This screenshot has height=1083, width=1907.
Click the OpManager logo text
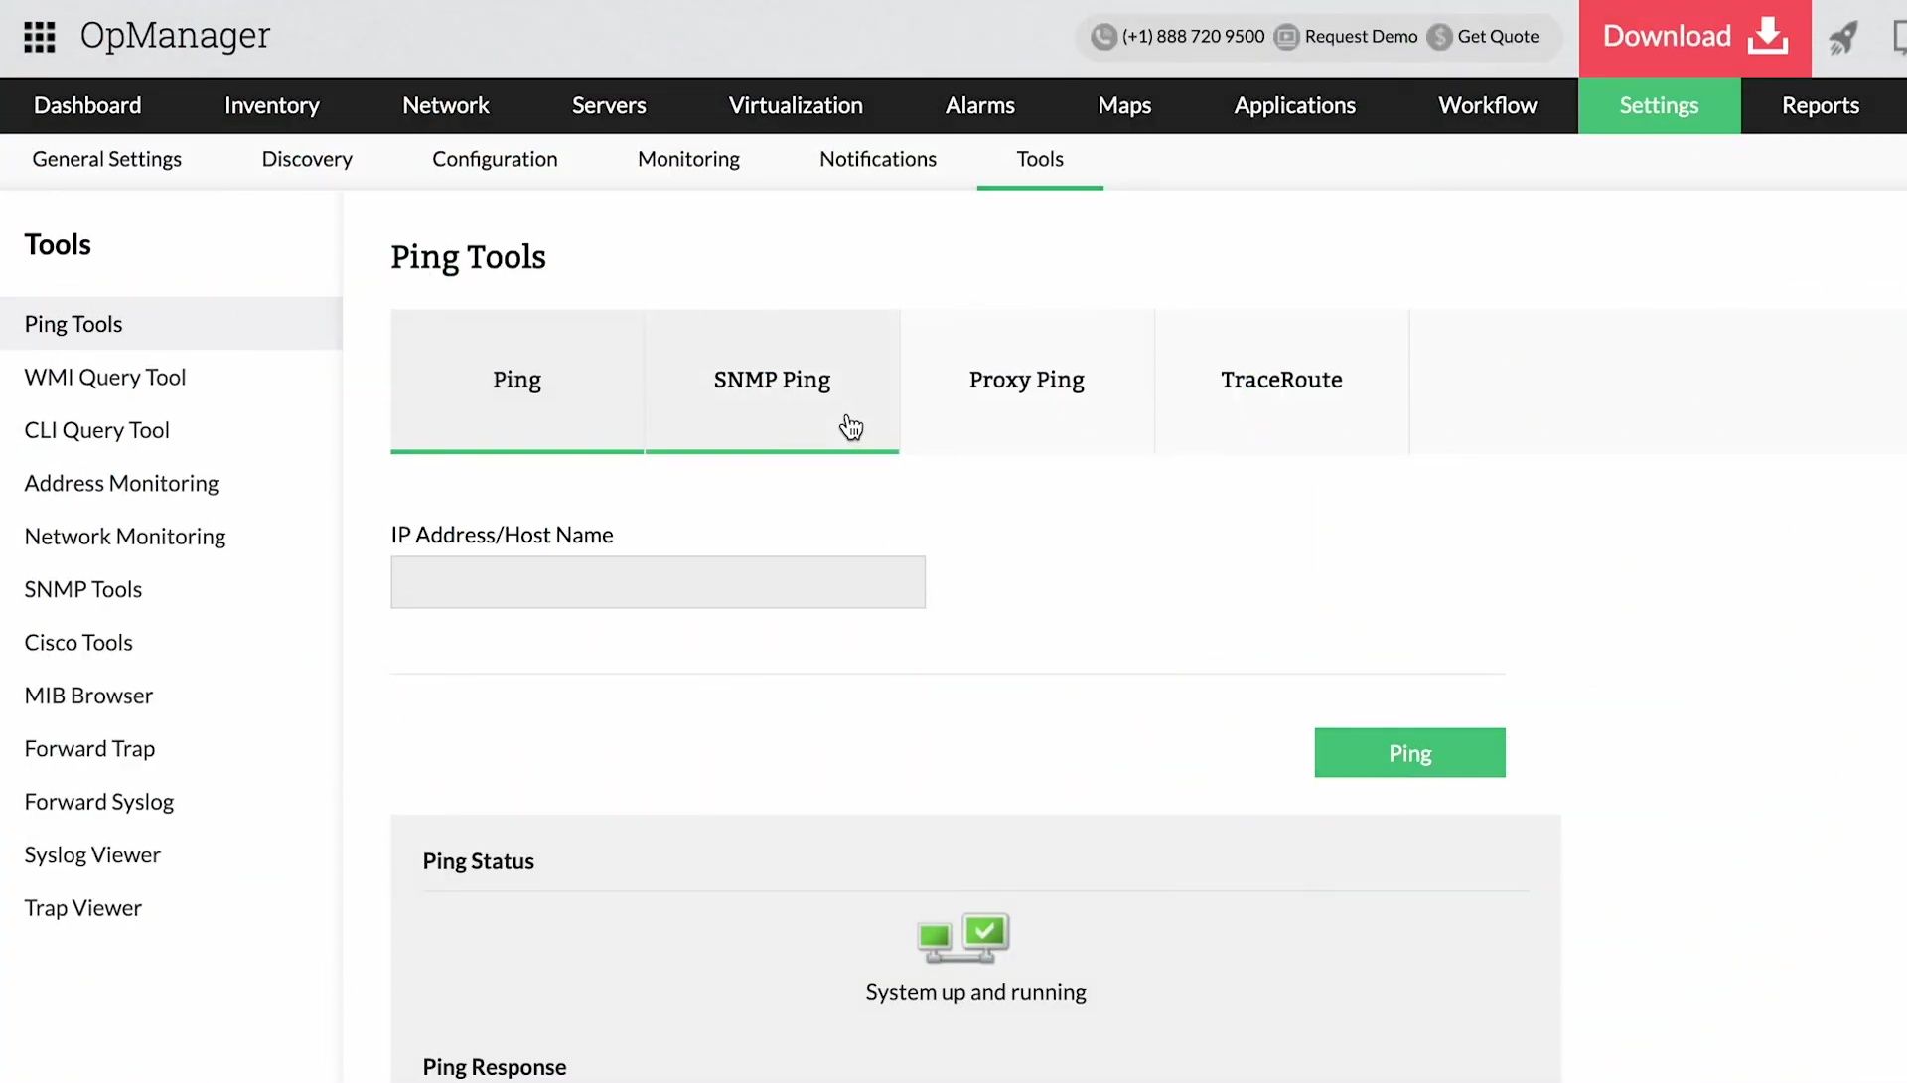point(175,36)
